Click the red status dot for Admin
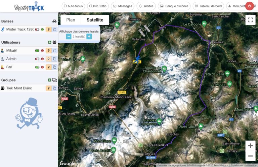This screenshot has height=167, width=258. 42,59
